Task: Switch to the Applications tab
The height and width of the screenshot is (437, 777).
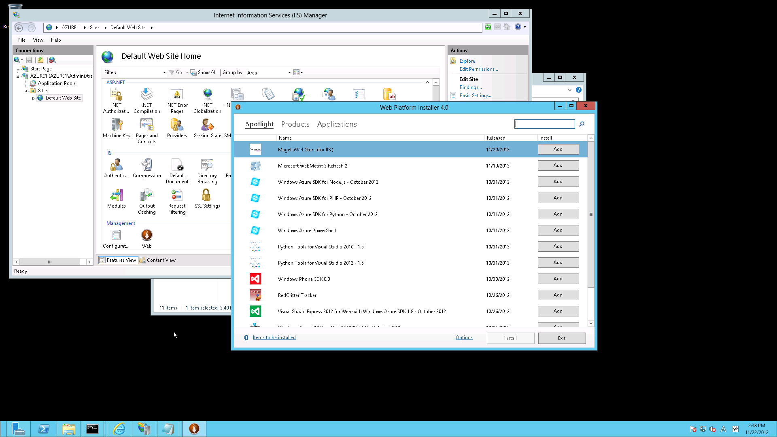Action: coord(337,124)
